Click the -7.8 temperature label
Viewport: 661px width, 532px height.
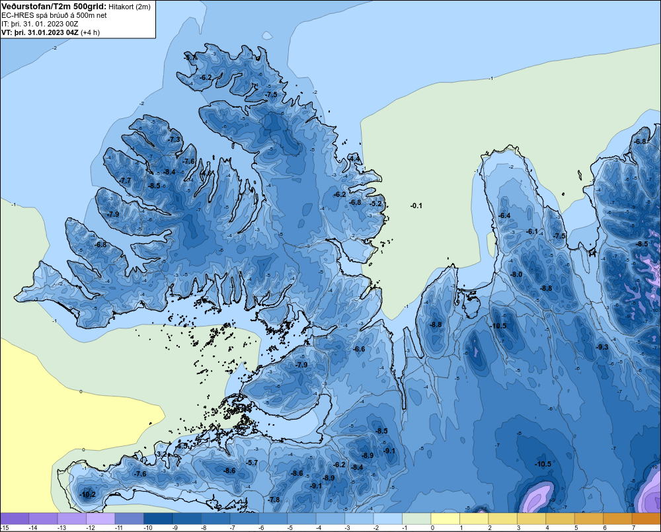[x=274, y=500]
